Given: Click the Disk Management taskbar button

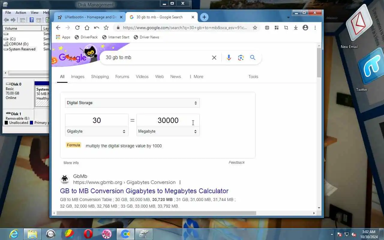Looking at the screenshot, I should coord(144,234).
